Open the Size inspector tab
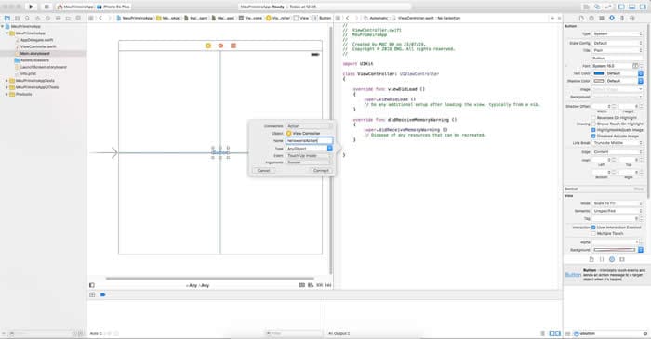This screenshot has width=651, height=339. click(622, 19)
